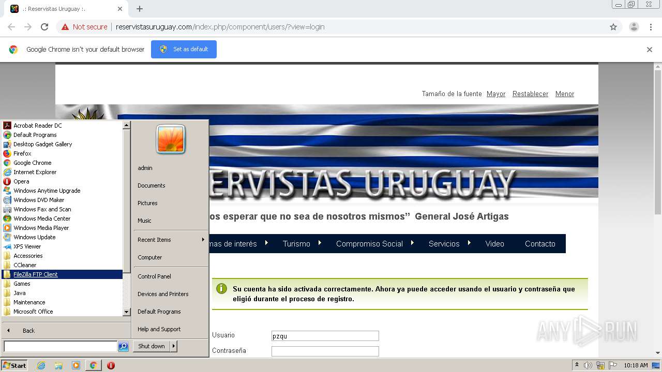Go back using Chrome's back arrow
This screenshot has width=662, height=372.
coord(11,27)
